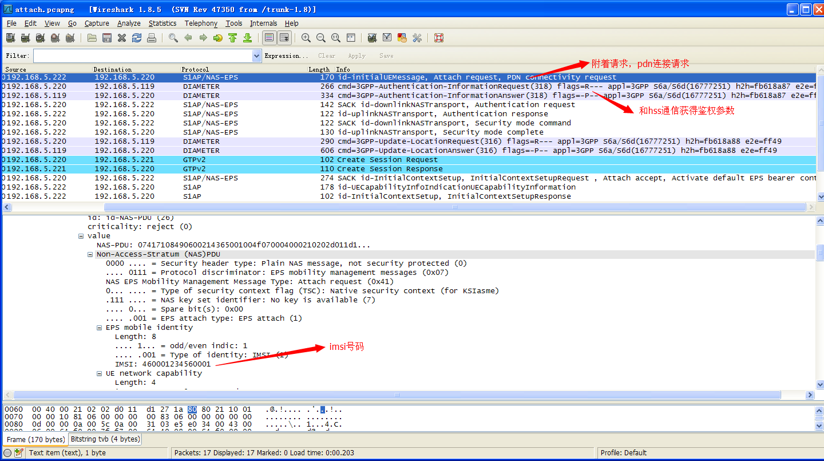This screenshot has height=461, width=824.
Task: Zoom out packet text icon
Action: click(321, 38)
